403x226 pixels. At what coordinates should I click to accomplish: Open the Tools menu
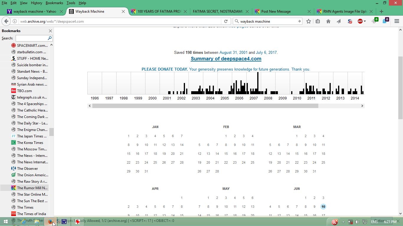point(71,3)
